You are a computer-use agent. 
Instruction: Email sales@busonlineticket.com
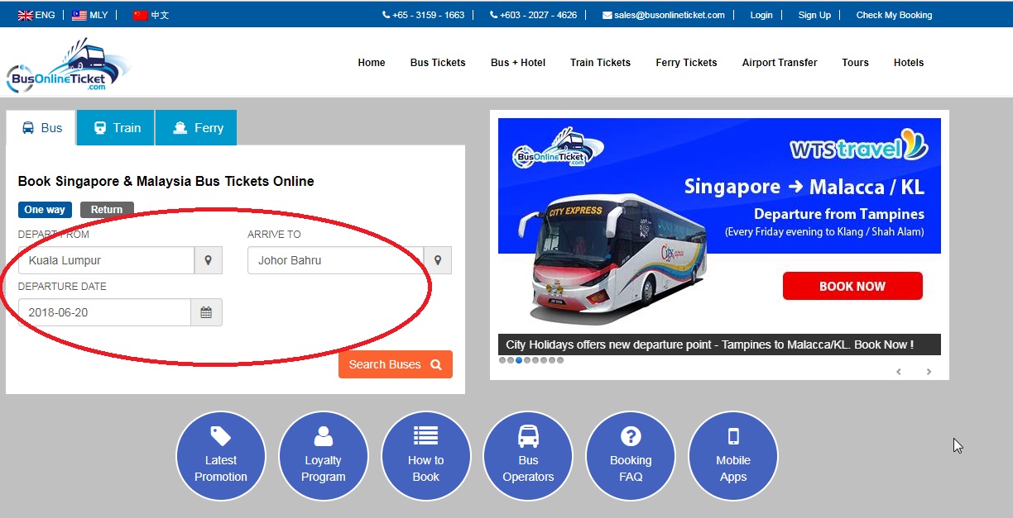coord(664,15)
